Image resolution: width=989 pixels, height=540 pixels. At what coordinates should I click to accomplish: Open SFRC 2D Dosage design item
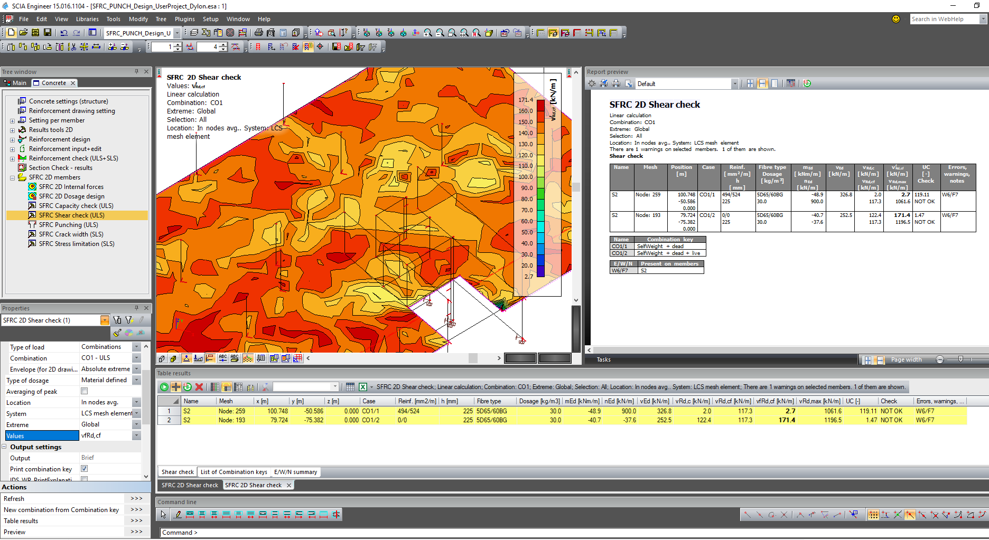[x=71, y=196]
